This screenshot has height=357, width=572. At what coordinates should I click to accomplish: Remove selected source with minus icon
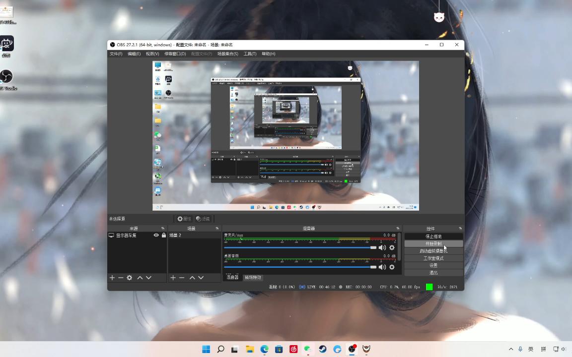pos(121,278)
